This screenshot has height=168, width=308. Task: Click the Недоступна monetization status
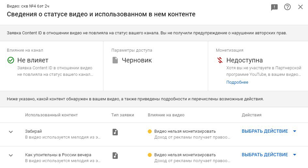tap(245, 60)
